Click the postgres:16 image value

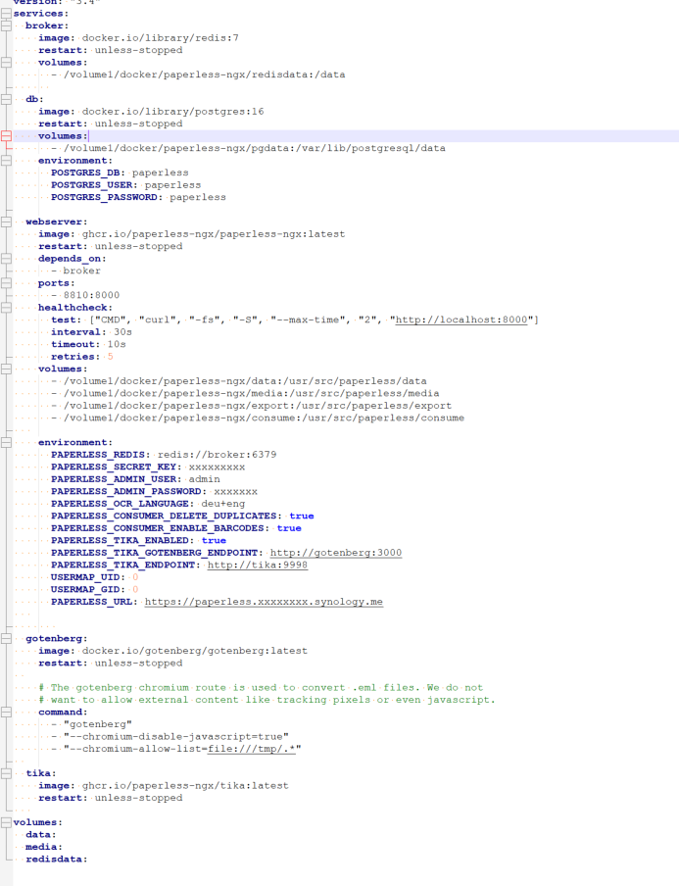click(x=172, y=112)
